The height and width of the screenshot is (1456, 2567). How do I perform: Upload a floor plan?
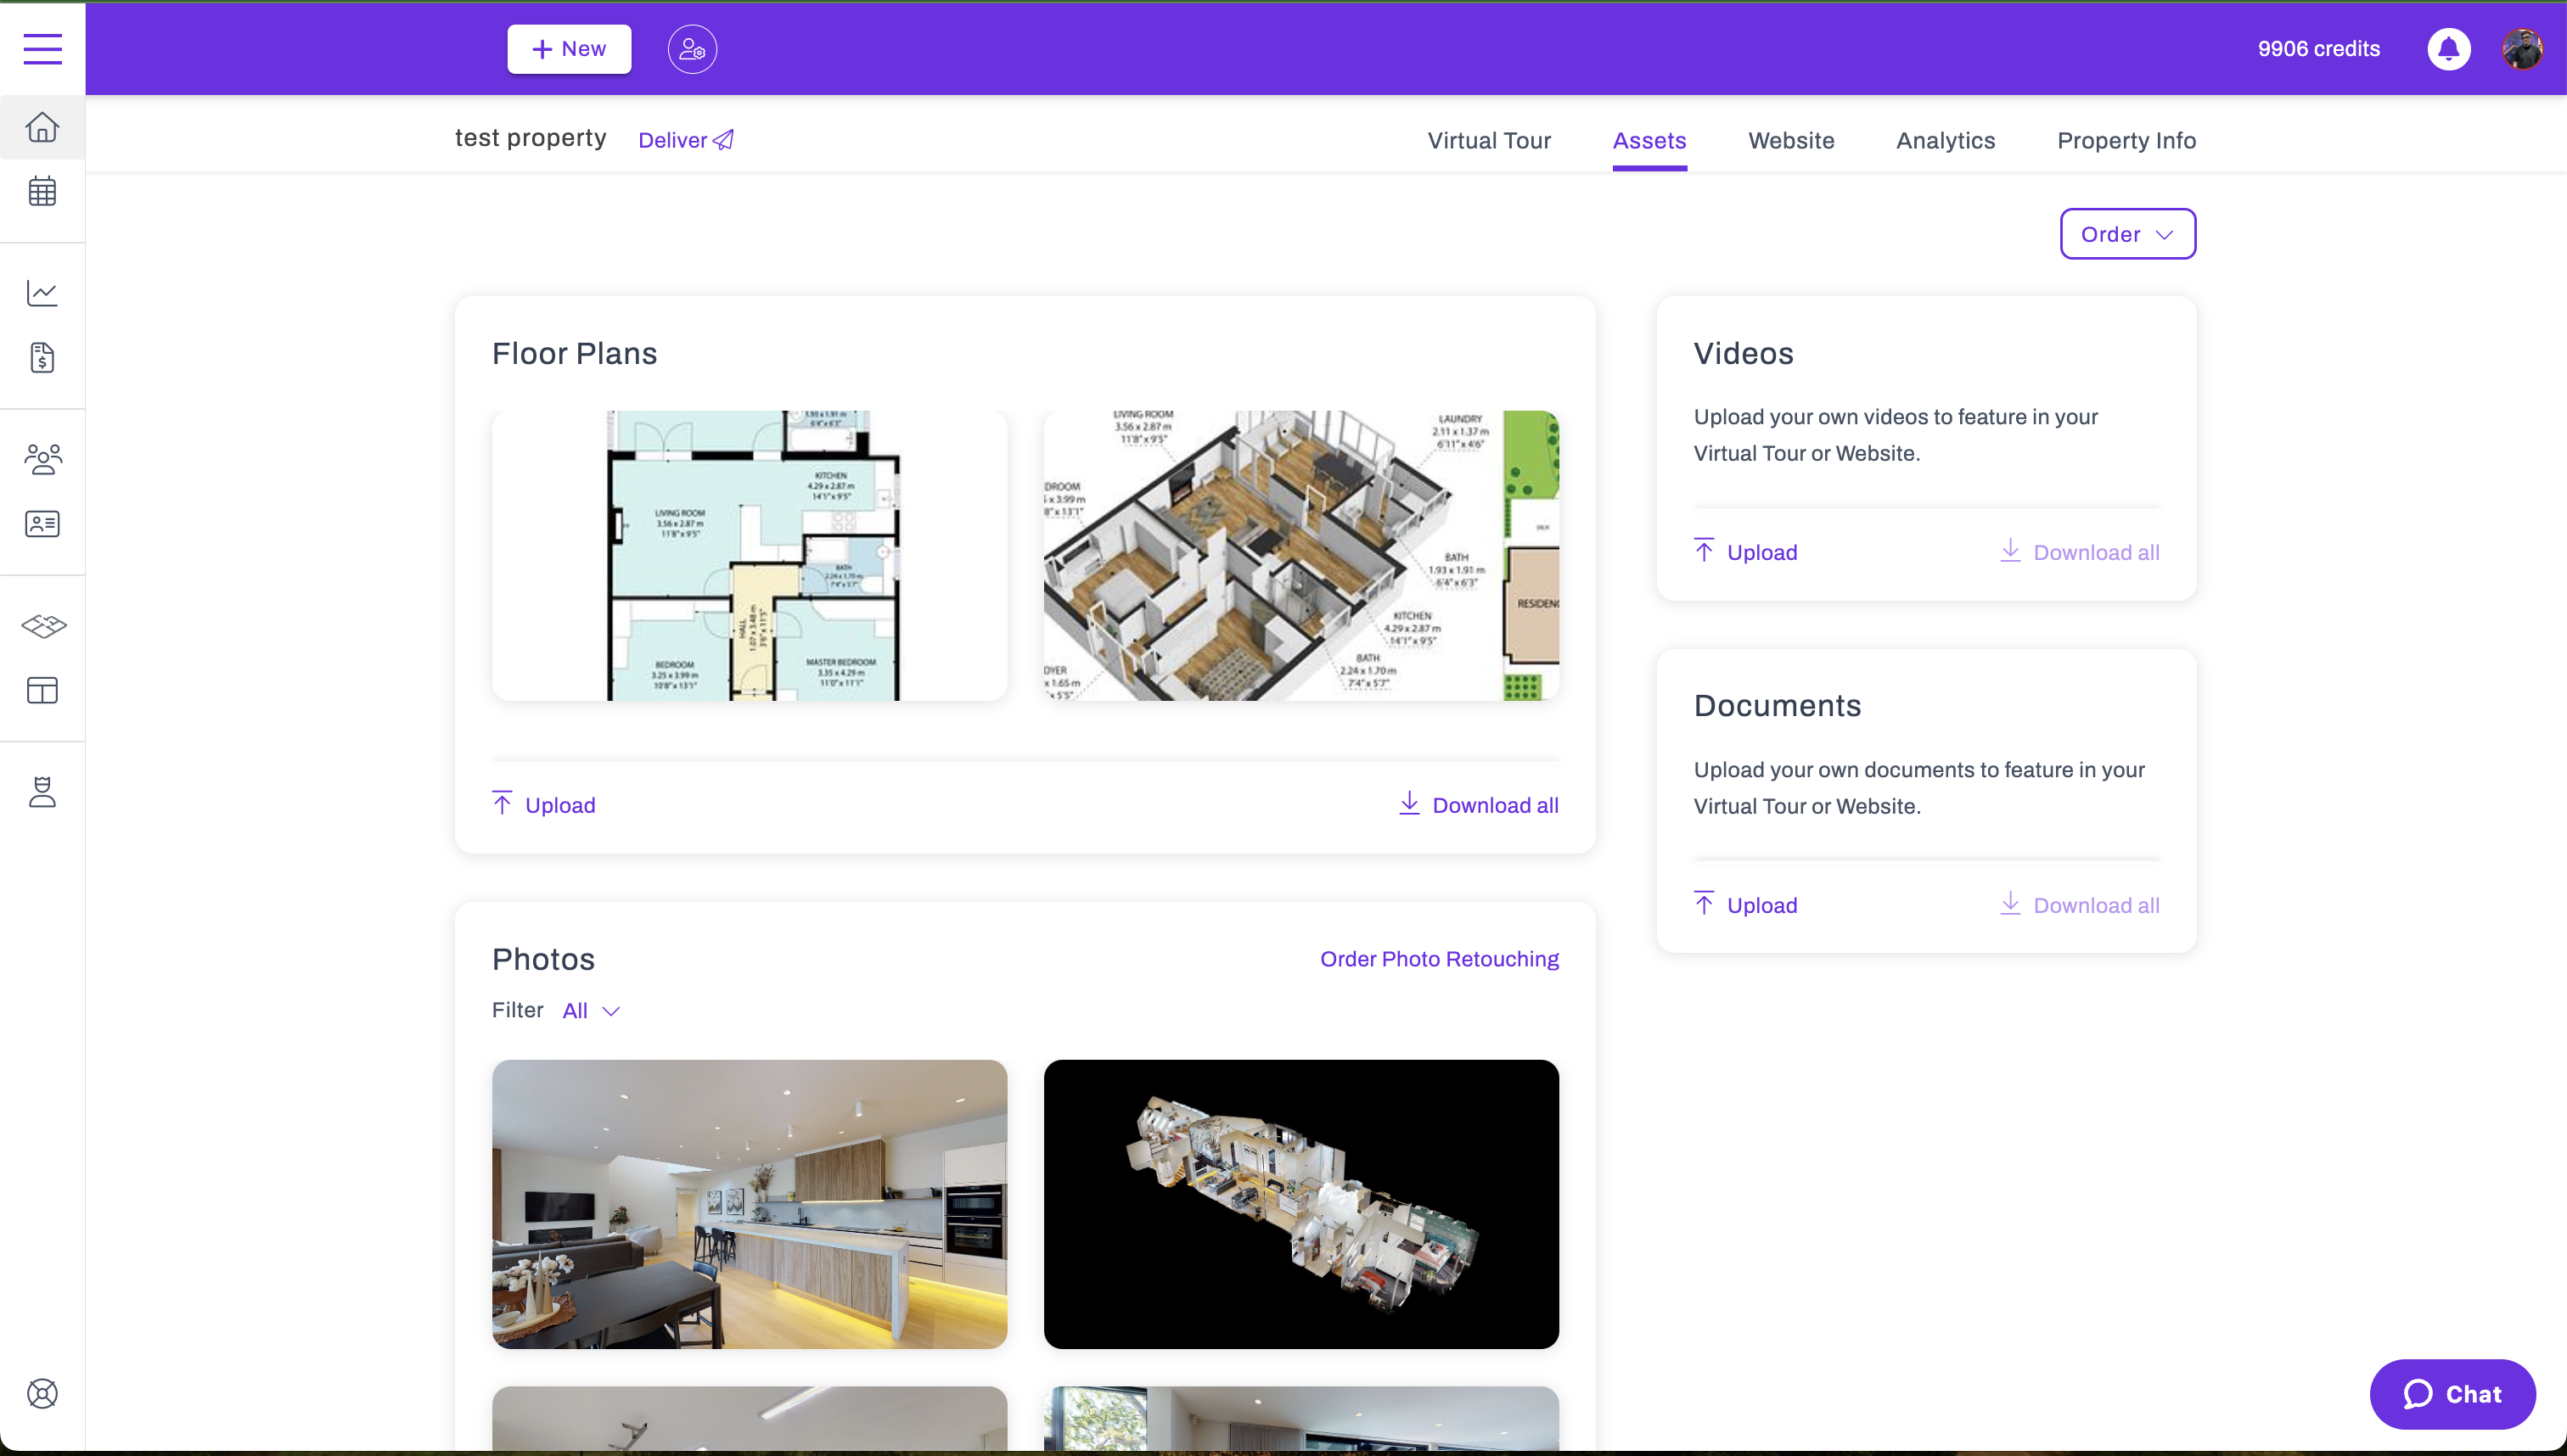click(x=543, y=805)
